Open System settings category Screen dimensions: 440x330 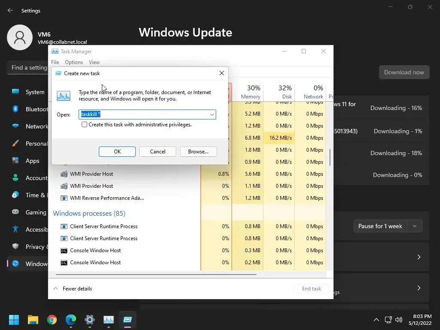(28, 92)
